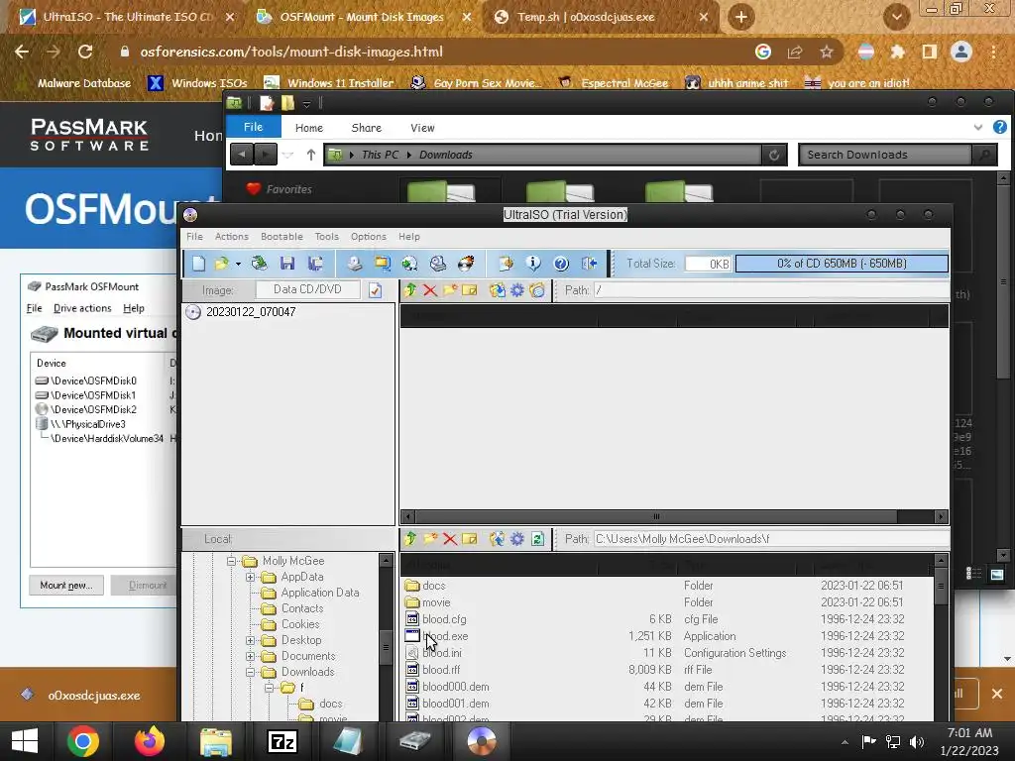Click the Total Size 0KB field
Image resolution: width=1015 pixels, height=761 pixels.
[708, 264]
